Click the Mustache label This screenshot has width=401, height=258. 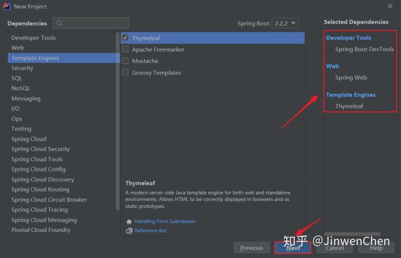point(145,61)
